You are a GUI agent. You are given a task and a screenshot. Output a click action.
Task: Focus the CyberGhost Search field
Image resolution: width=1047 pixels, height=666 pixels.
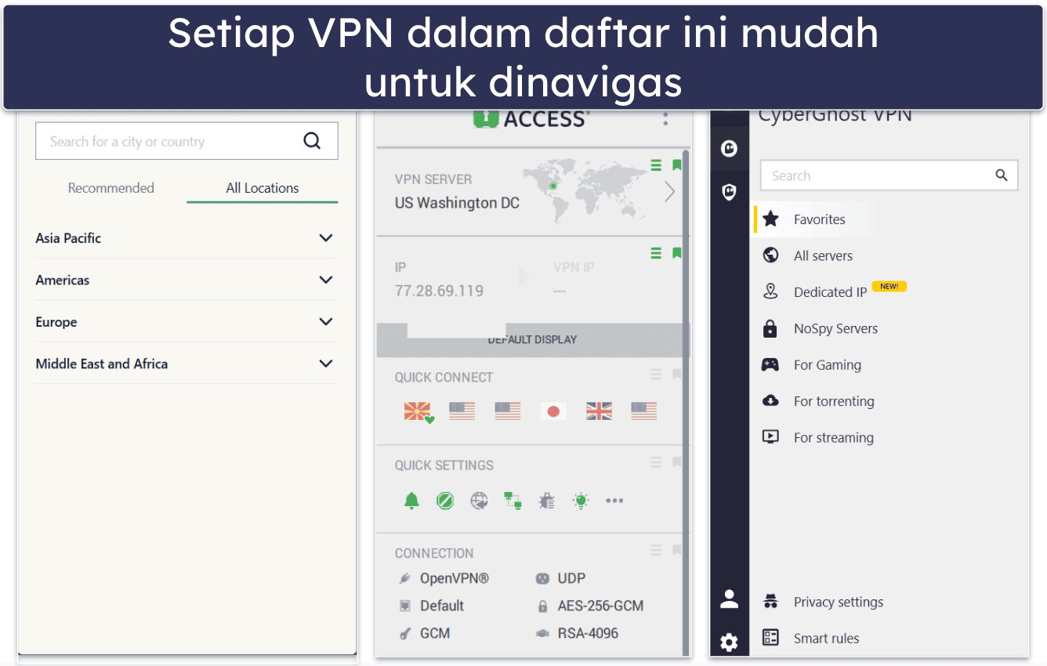click(889, 176)
